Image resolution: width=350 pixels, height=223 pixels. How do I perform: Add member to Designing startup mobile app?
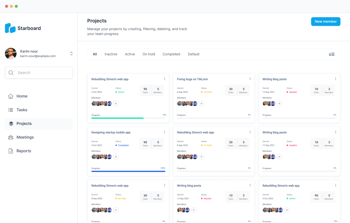coord(116,157)
